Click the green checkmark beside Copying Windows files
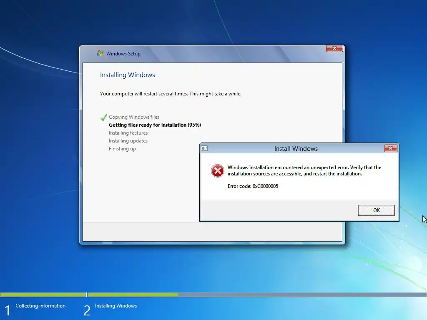 tap(103, 117)
